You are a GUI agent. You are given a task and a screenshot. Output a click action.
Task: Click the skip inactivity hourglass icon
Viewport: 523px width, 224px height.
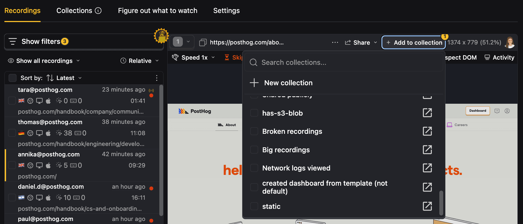tap(227, 57)
